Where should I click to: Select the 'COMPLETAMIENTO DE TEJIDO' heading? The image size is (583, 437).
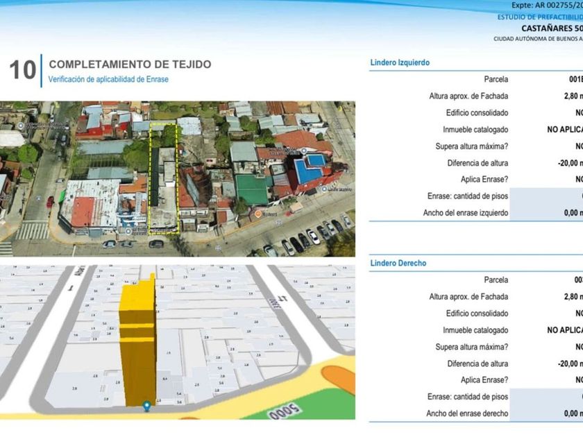coord(130,65)
